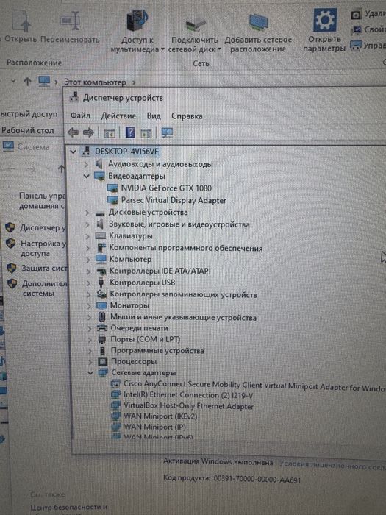Click the audio inputs speaker icon
Viewport: 386px width, 515px height.
(x=99, y=163)
